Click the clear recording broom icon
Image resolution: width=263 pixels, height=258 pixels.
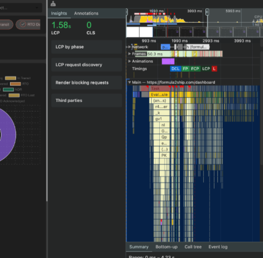53,4
